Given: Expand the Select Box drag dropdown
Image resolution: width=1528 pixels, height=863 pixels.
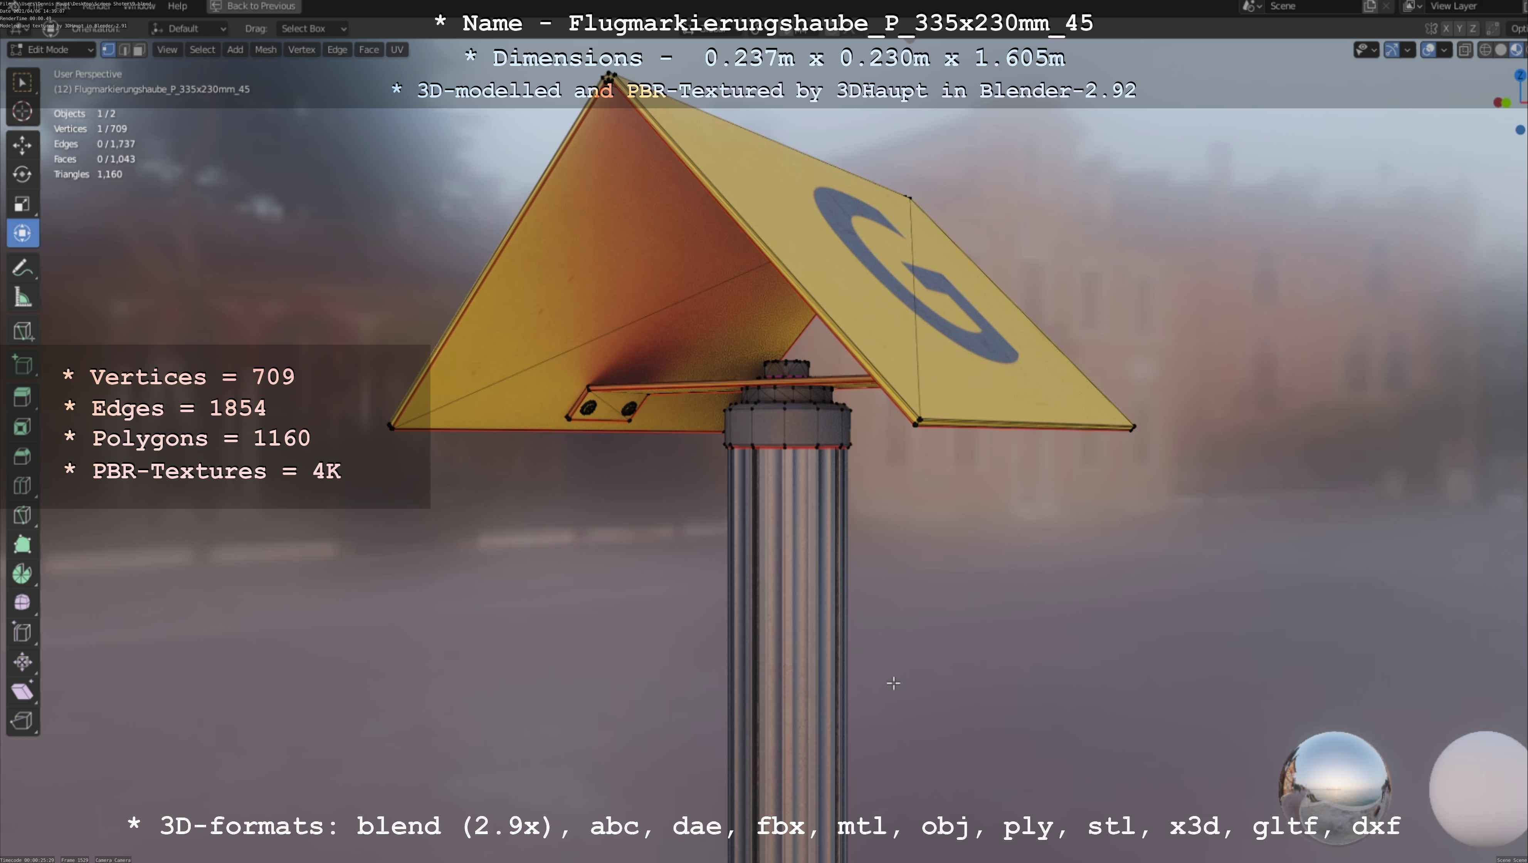Looking at the screenshot, I should (312, 29).
